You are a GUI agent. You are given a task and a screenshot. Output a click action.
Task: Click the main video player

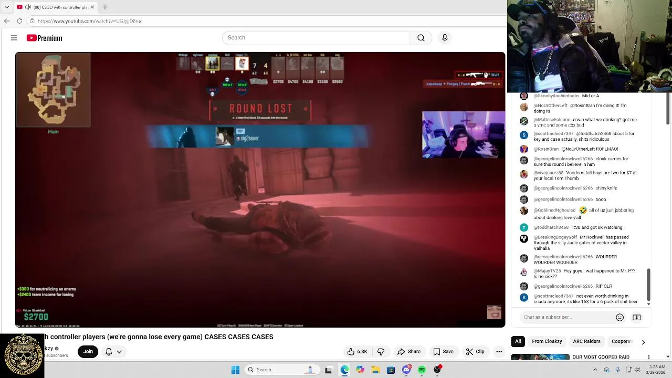pos(260,190)
